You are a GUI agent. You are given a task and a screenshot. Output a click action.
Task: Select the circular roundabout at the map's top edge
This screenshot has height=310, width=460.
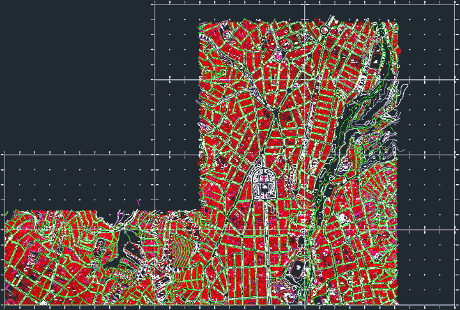click(325, 29)
